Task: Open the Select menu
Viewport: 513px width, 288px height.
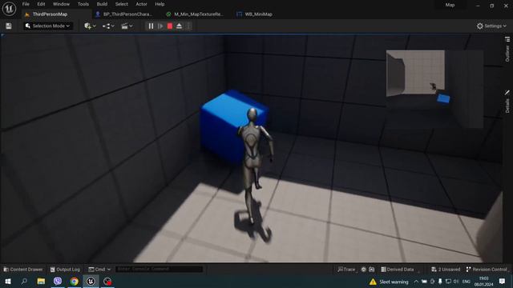Action: [x=121, y=4]
